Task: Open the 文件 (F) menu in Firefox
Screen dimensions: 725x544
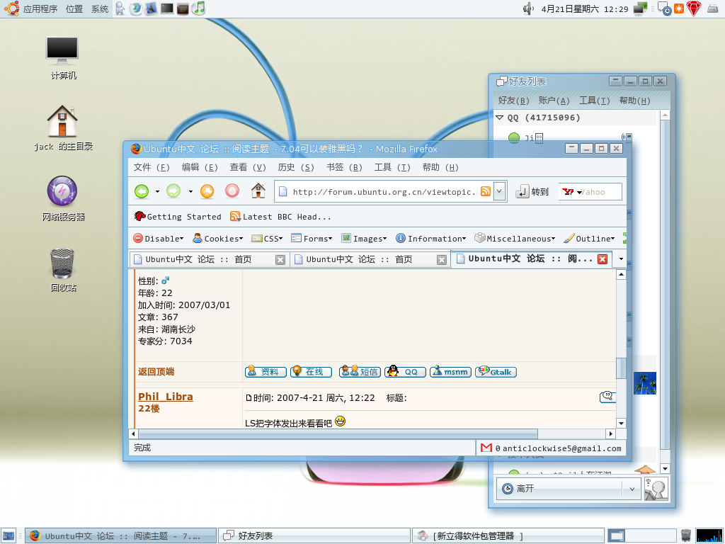Action: pyautogui.click(x=152, y=167)
